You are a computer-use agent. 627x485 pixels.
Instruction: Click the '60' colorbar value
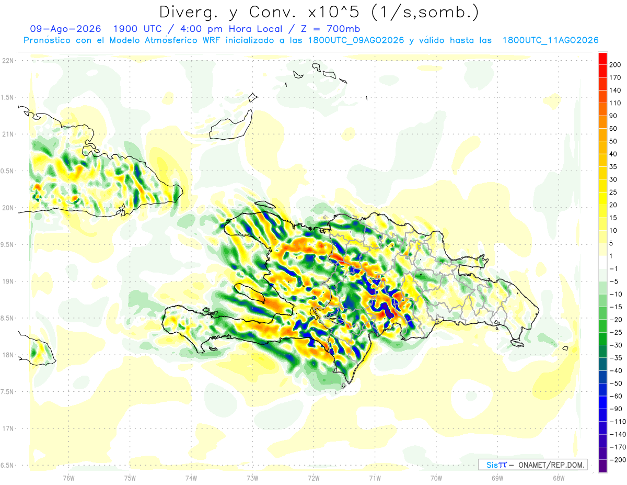pos(613,129)
